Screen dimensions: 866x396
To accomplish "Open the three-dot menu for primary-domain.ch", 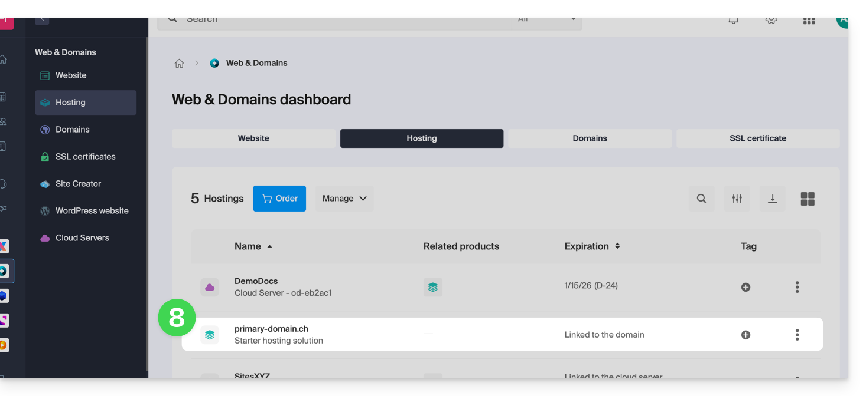I will 797,335.
